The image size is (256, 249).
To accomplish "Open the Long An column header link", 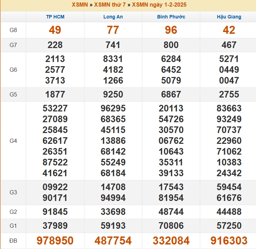I will tap(113, 17).
